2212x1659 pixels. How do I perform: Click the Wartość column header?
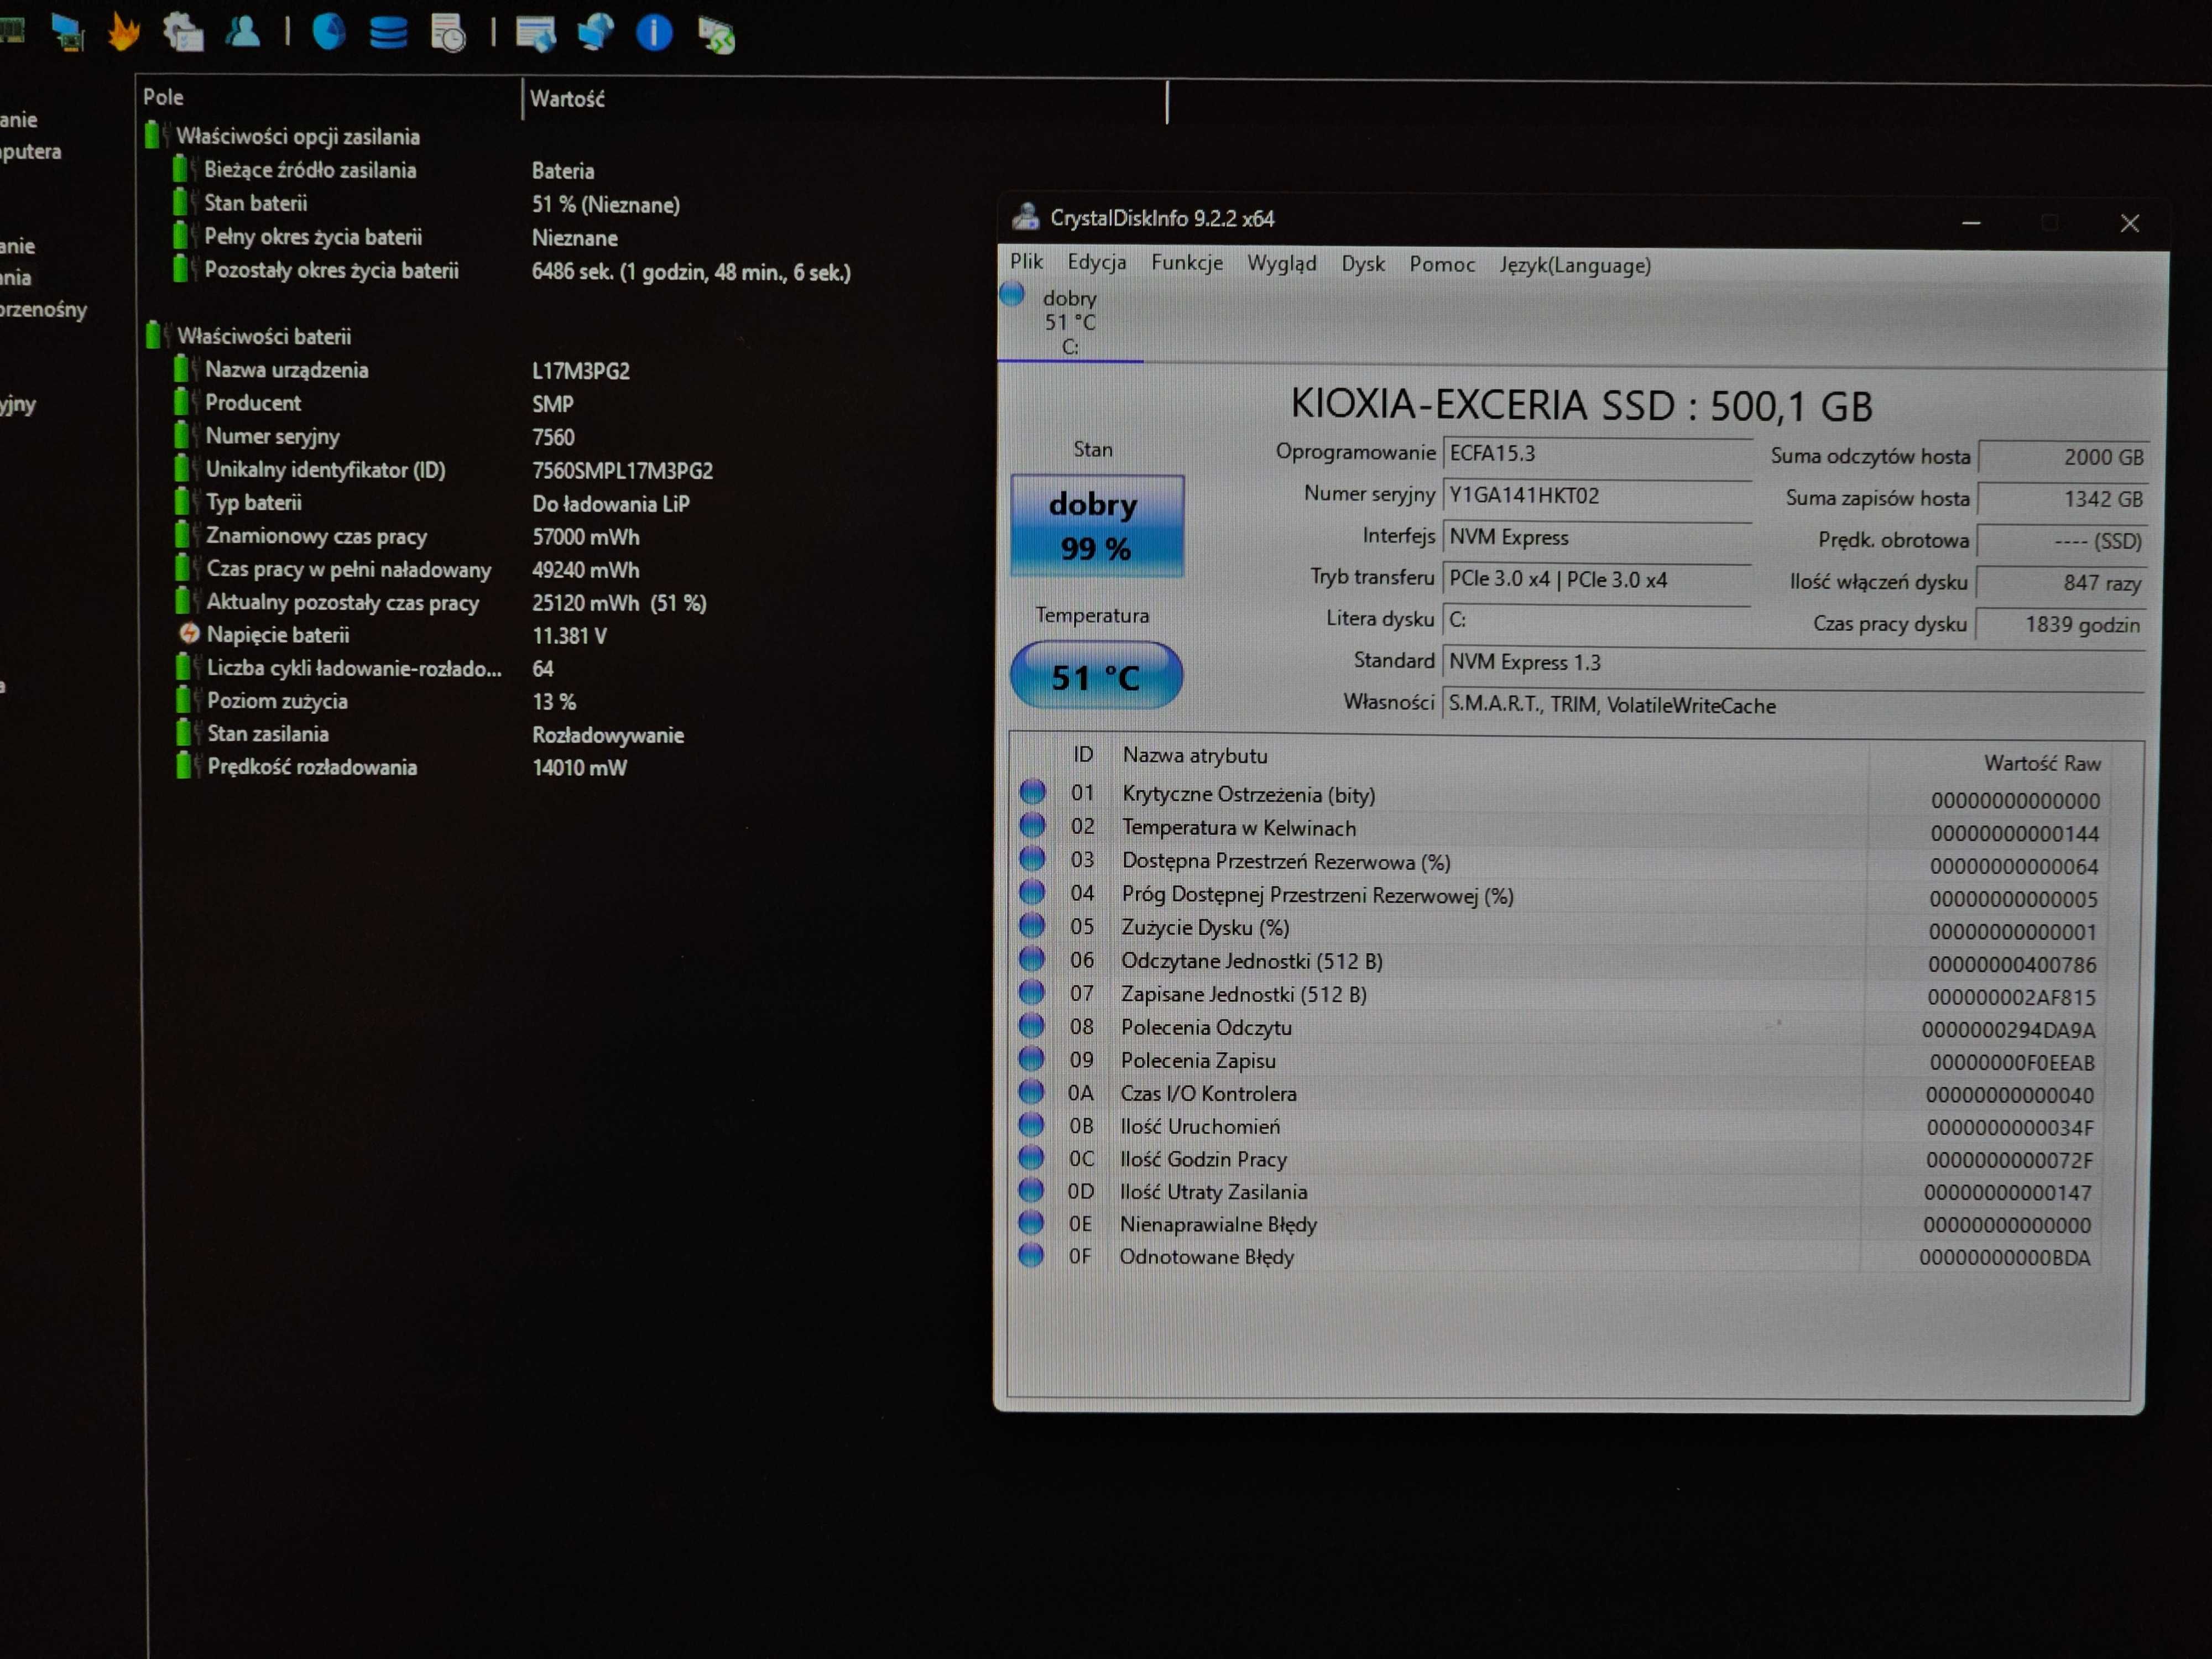point(843,99)
